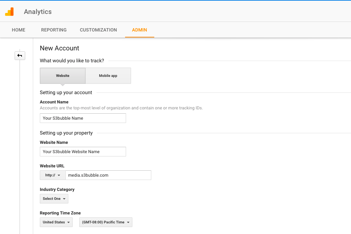Click the 'Accounts are the top-most level' description
351x234 pixels.
tap(121, 108)
